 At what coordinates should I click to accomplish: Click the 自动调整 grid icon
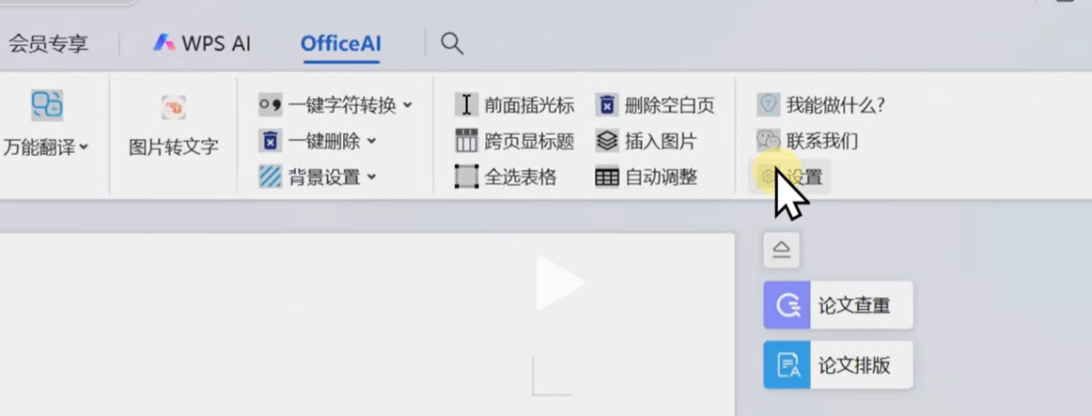(607, 177)
